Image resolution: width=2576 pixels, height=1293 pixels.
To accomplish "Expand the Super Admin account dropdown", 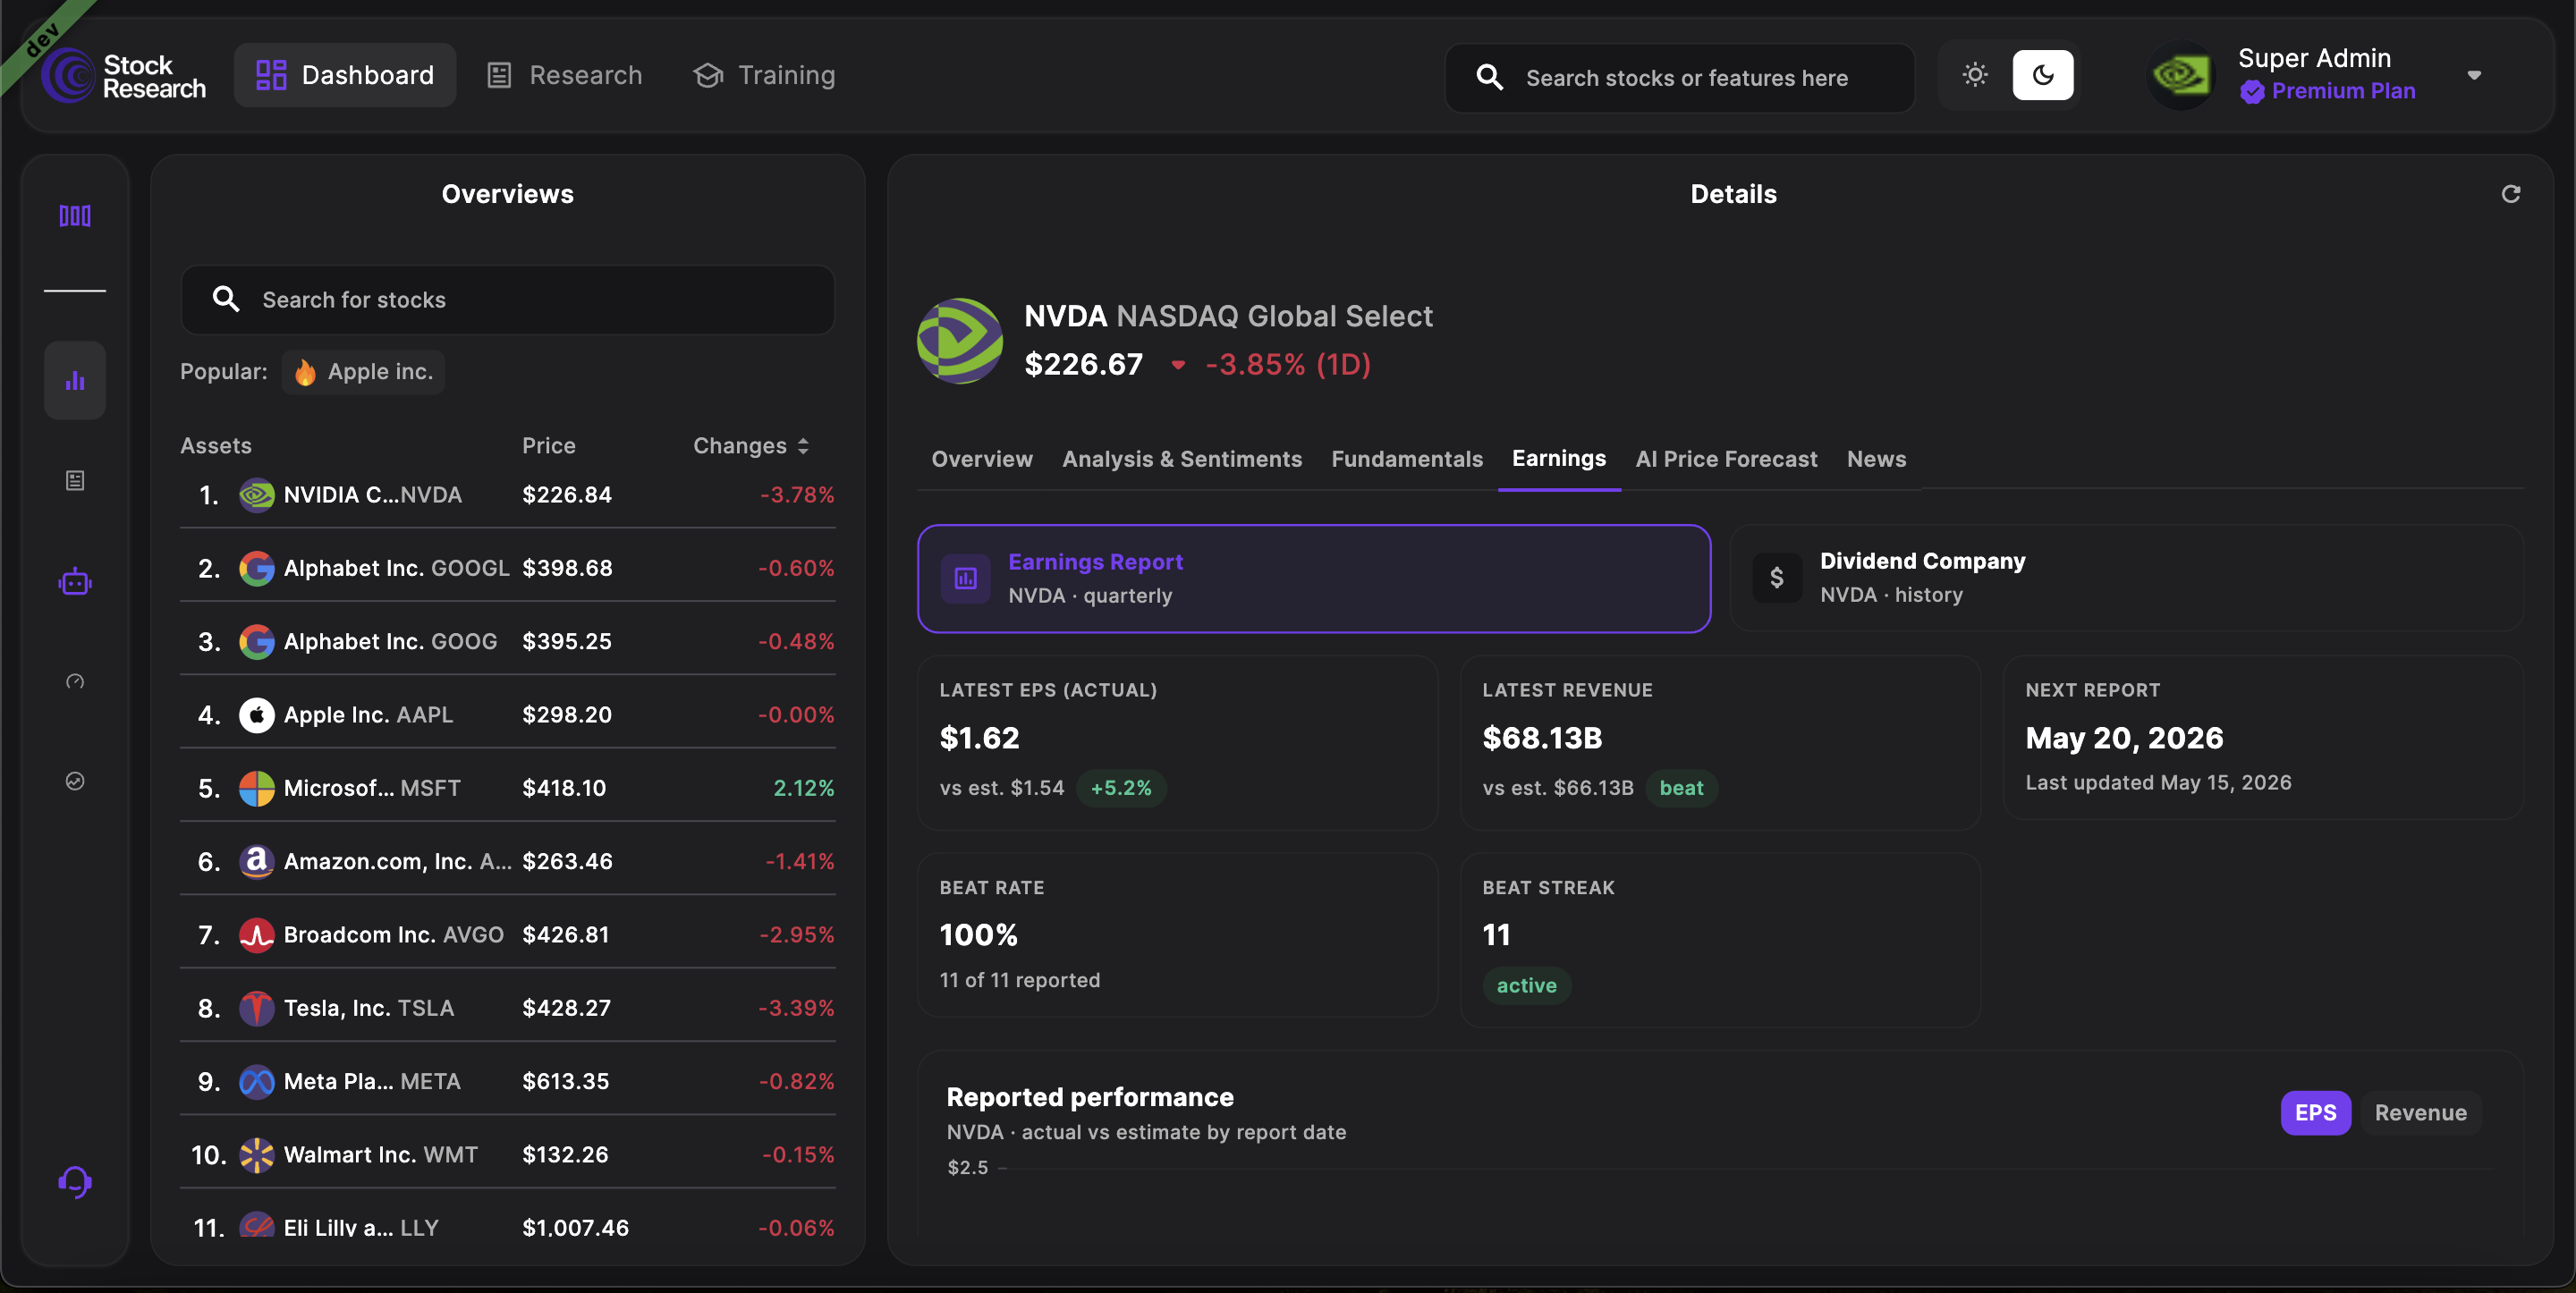I will pyautogui.click(x=2474, y=76).
